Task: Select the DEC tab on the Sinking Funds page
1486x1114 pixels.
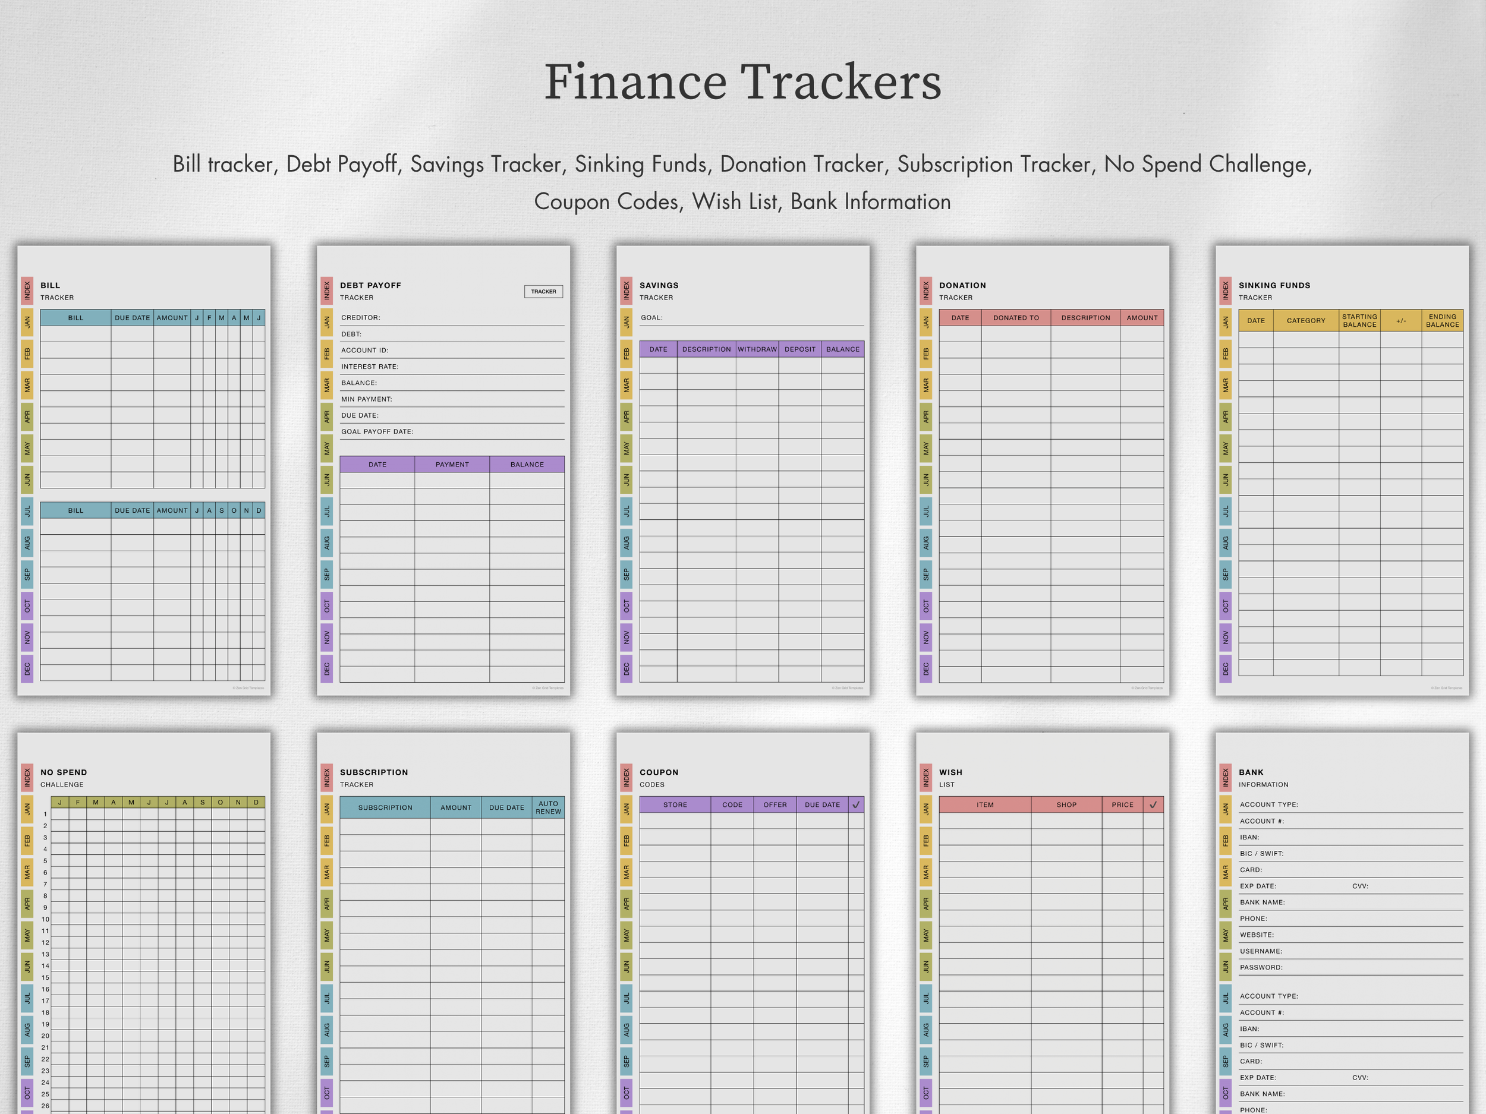Action: tap(1226, 669)
